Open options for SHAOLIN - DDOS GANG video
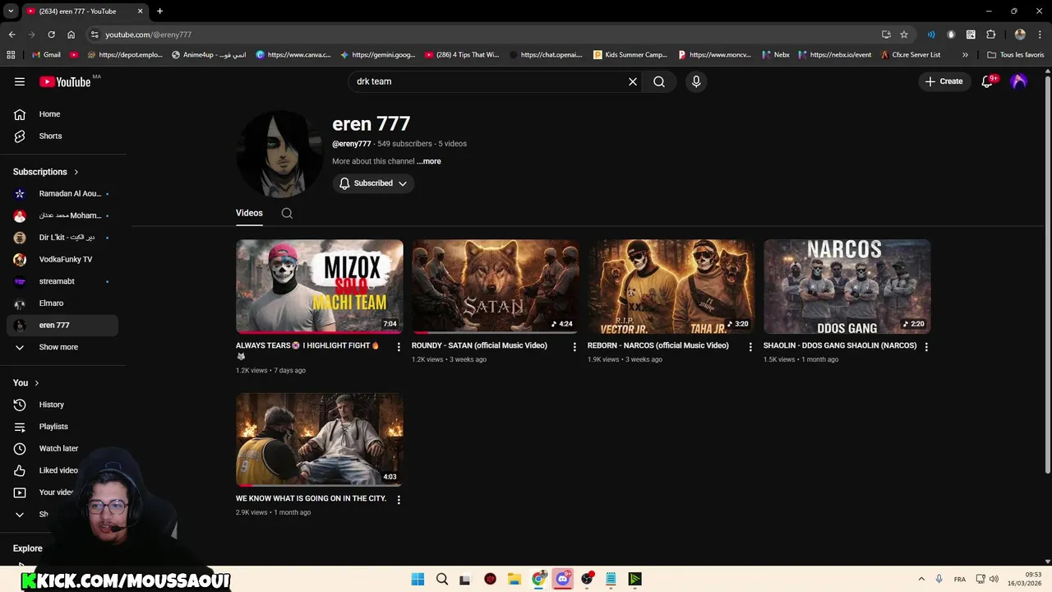This screenshot has width=1052, height=592. pyautogui.click(x=926, y=347)
